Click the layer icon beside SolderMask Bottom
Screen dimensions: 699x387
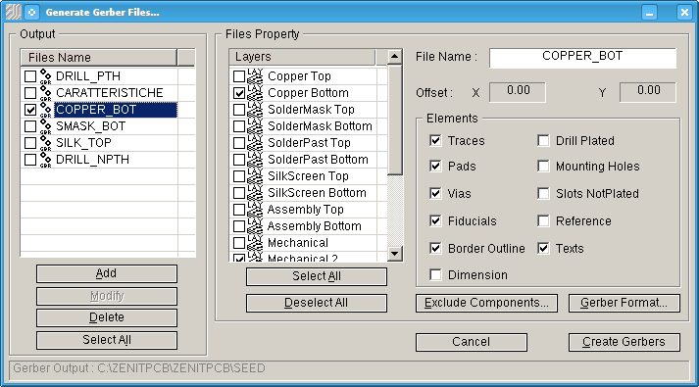[x=255, y=126]
